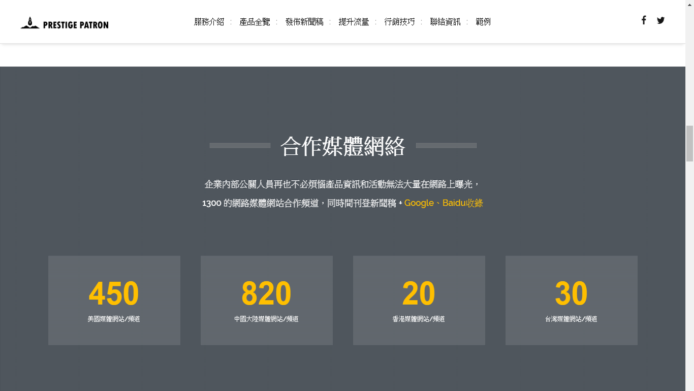Open the Twitter icon link
The image size is (694, 391).
tap(660, 20)
